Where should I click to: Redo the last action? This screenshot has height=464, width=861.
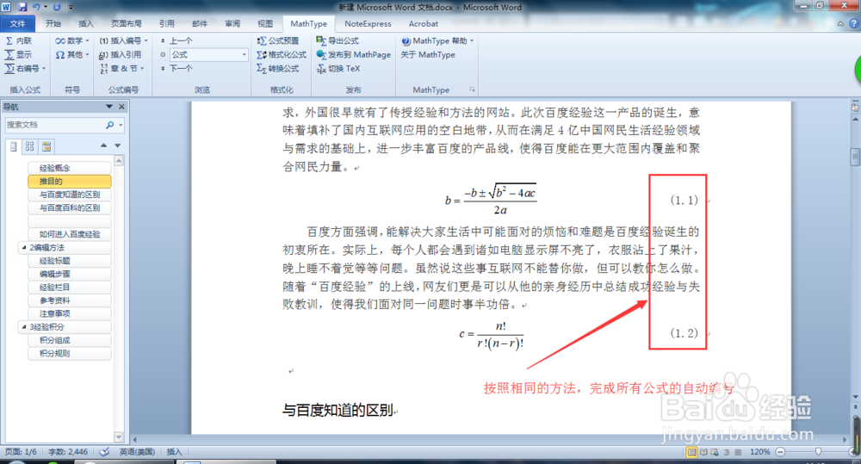tap(57, 7)
